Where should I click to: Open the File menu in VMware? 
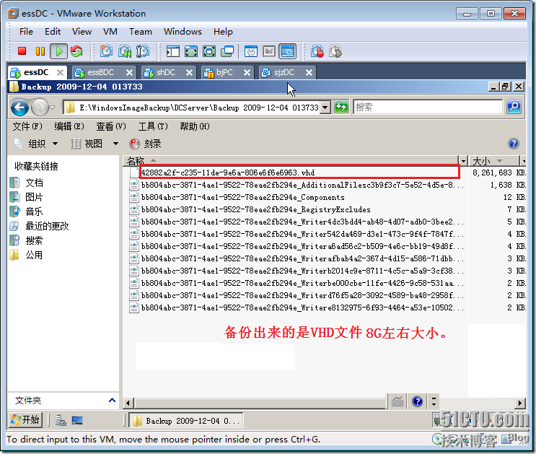[26, 32]
